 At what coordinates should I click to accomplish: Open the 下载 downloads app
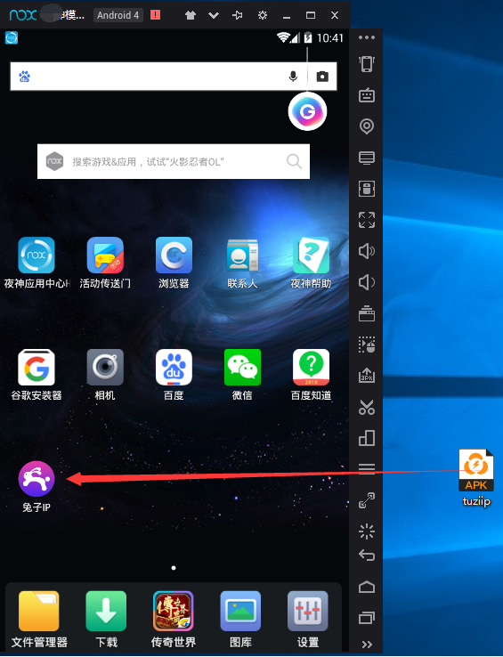tap(106, 611)
